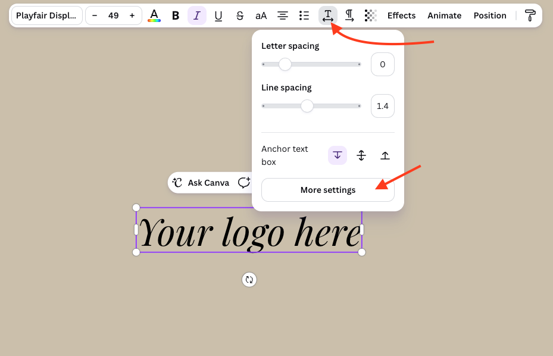The width and height of the screenshot is (553, 356).
Task: Toggle bold formatting
Action: (x=175, y=15)
